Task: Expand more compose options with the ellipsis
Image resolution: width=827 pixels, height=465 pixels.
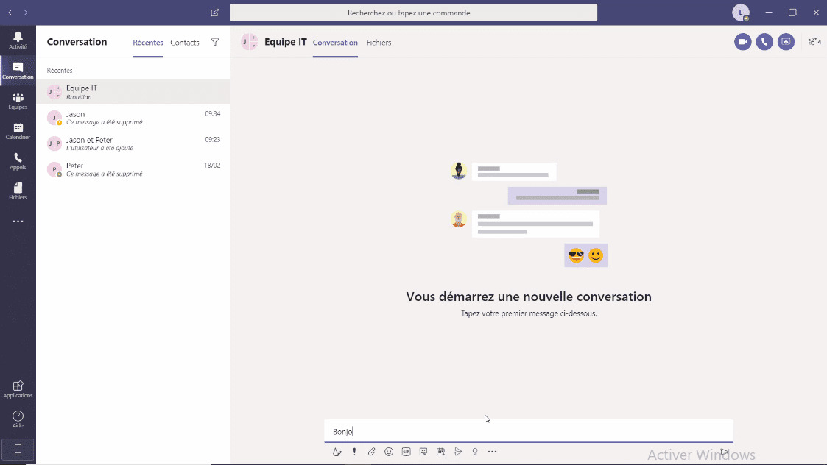Action: click(x=492, y=452)
